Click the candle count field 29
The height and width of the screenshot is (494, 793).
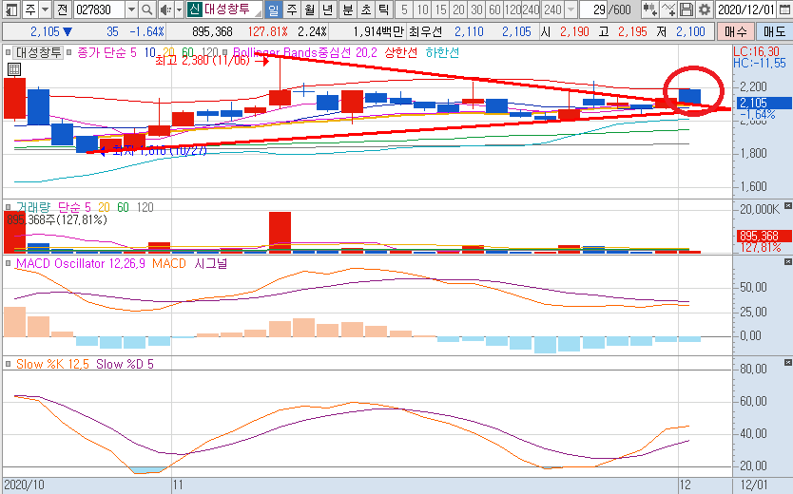click(593, 9)
